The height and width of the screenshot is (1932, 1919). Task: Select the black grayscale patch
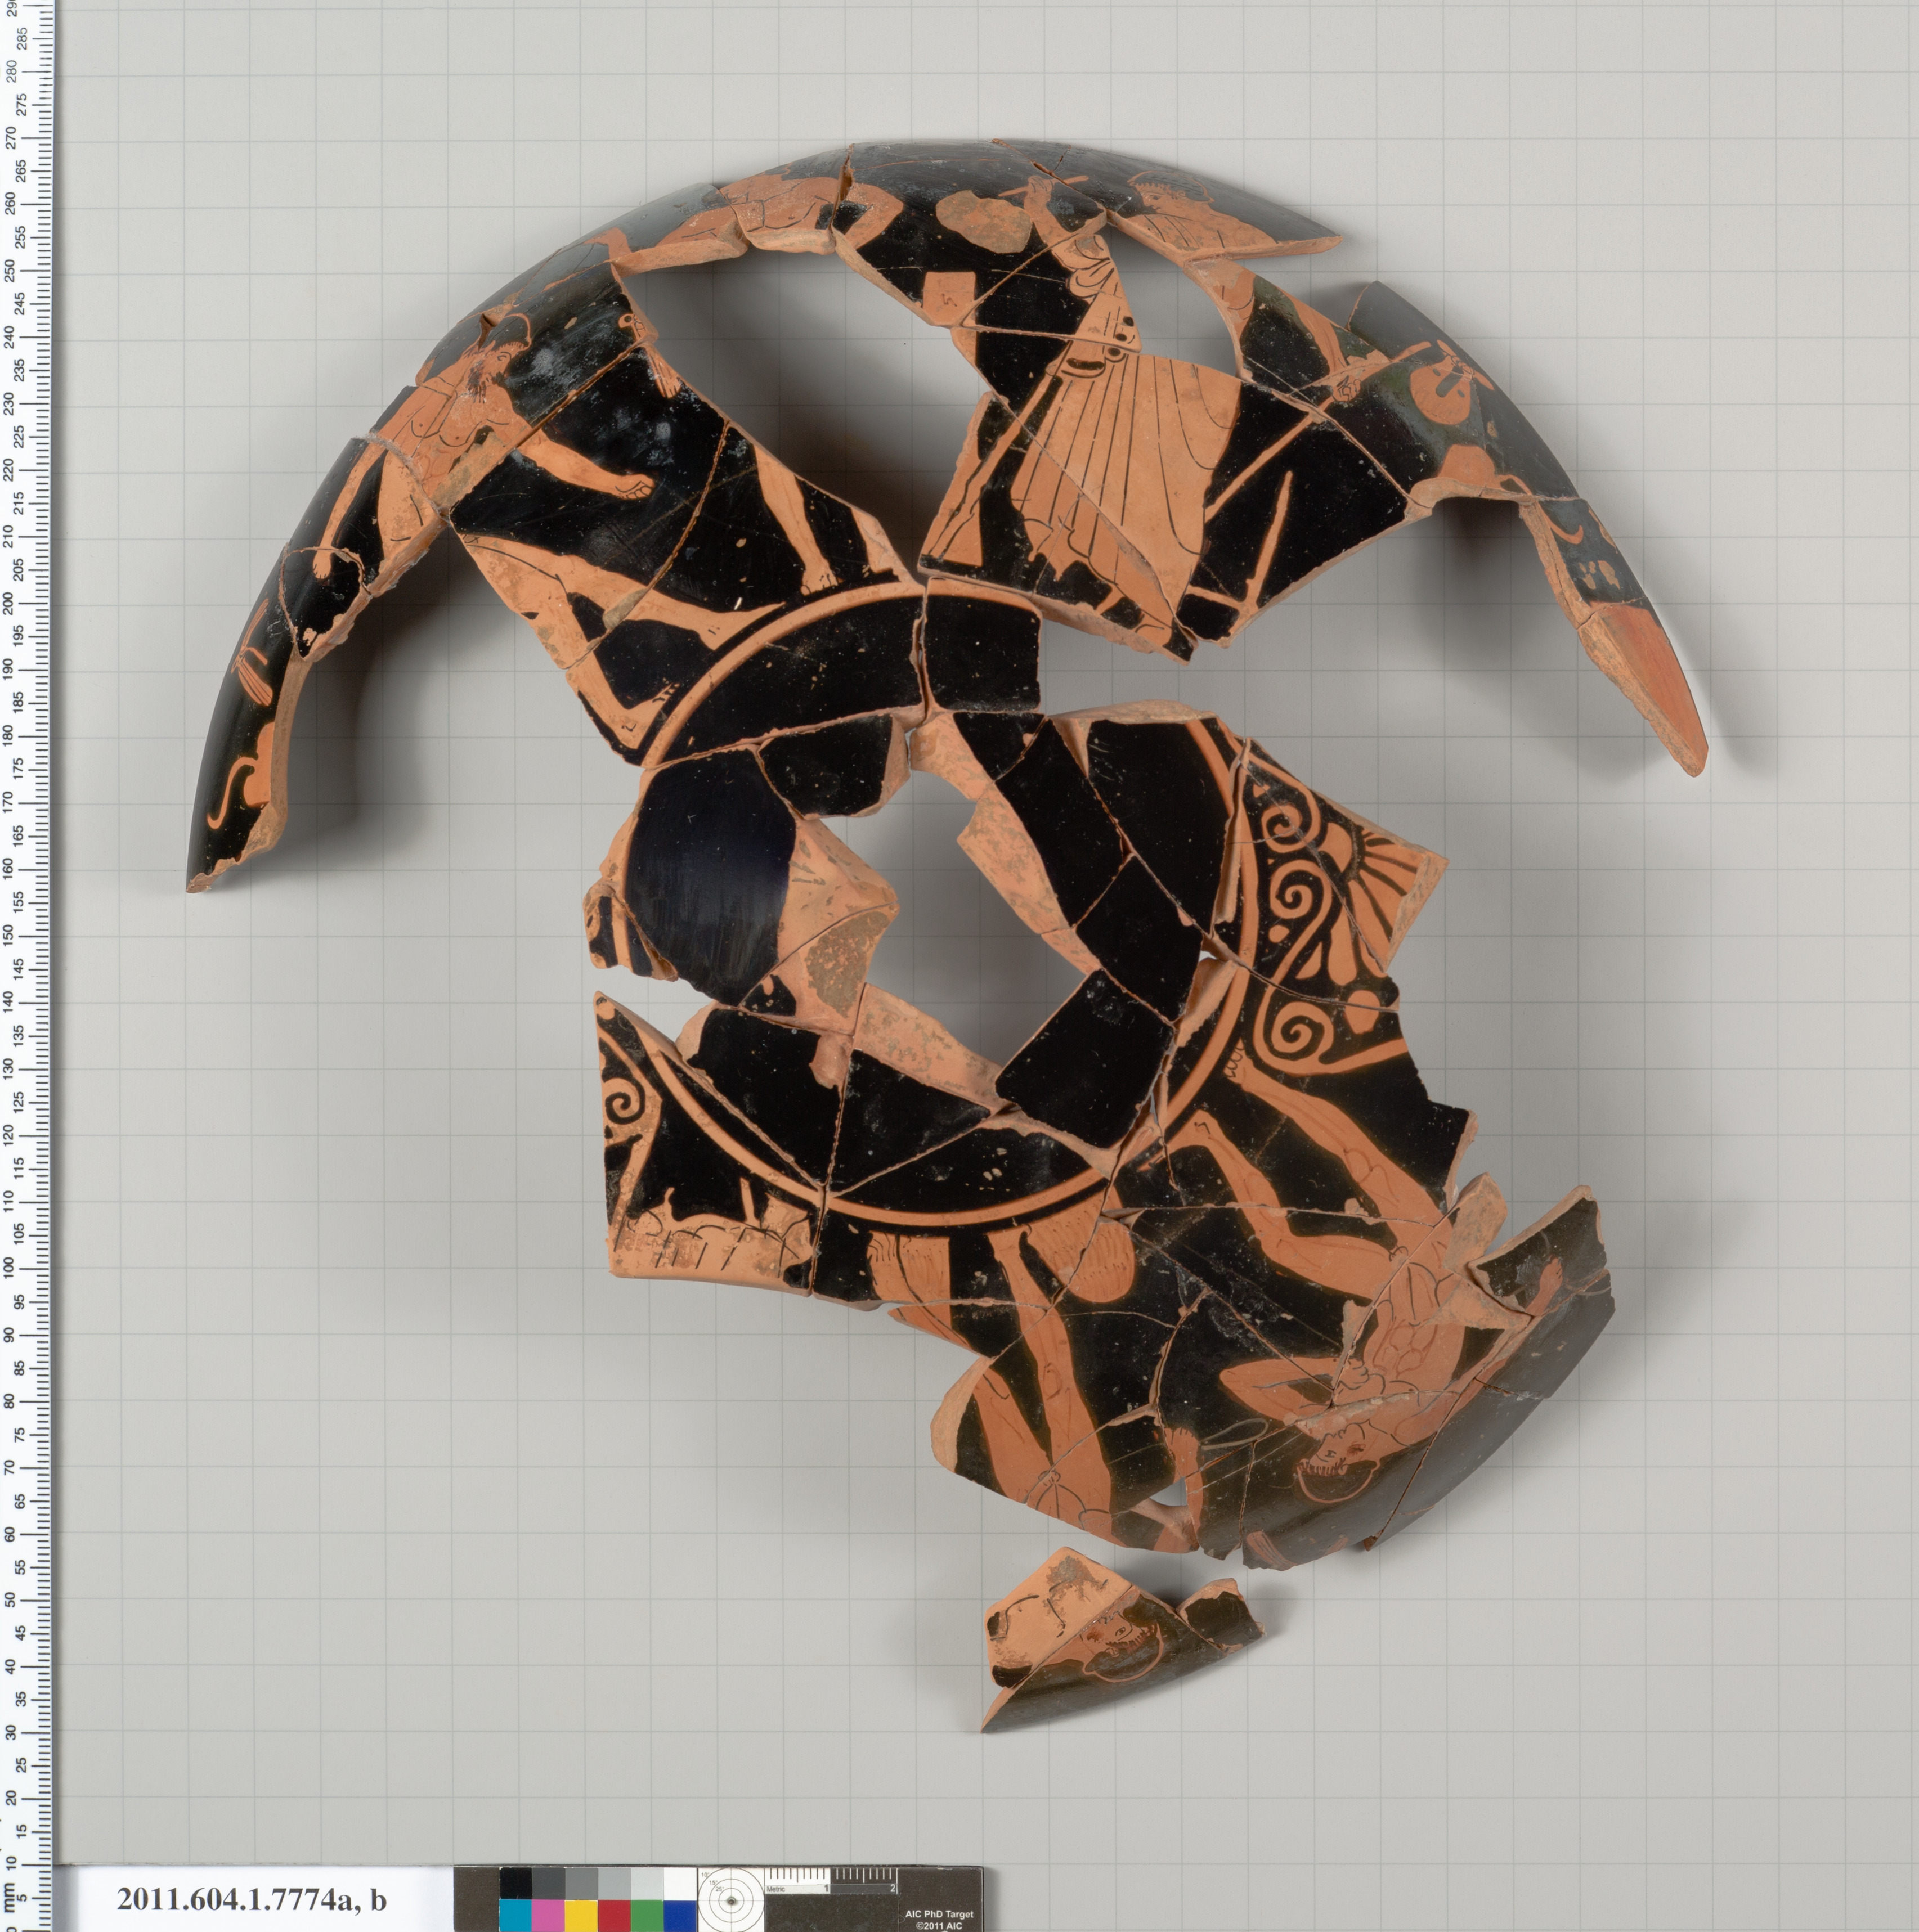coord(516,1883)
